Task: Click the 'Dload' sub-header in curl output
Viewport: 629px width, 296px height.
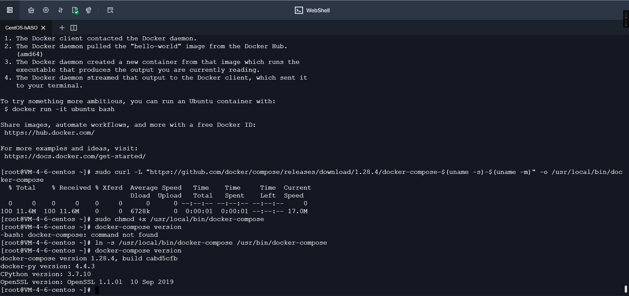Action: (x=140, y=195)
